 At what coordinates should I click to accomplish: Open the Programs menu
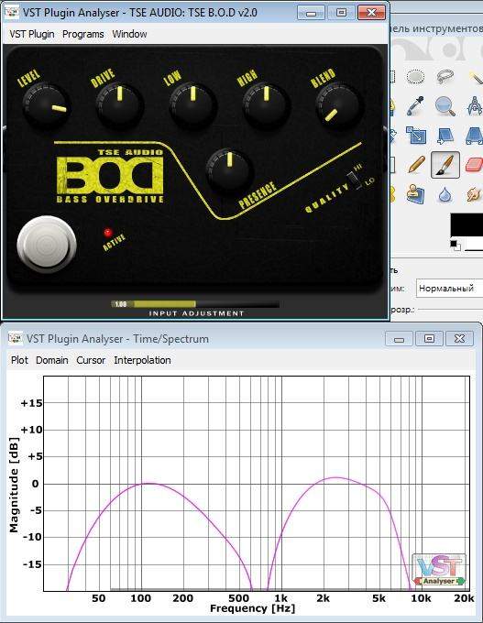click(83, 34)
